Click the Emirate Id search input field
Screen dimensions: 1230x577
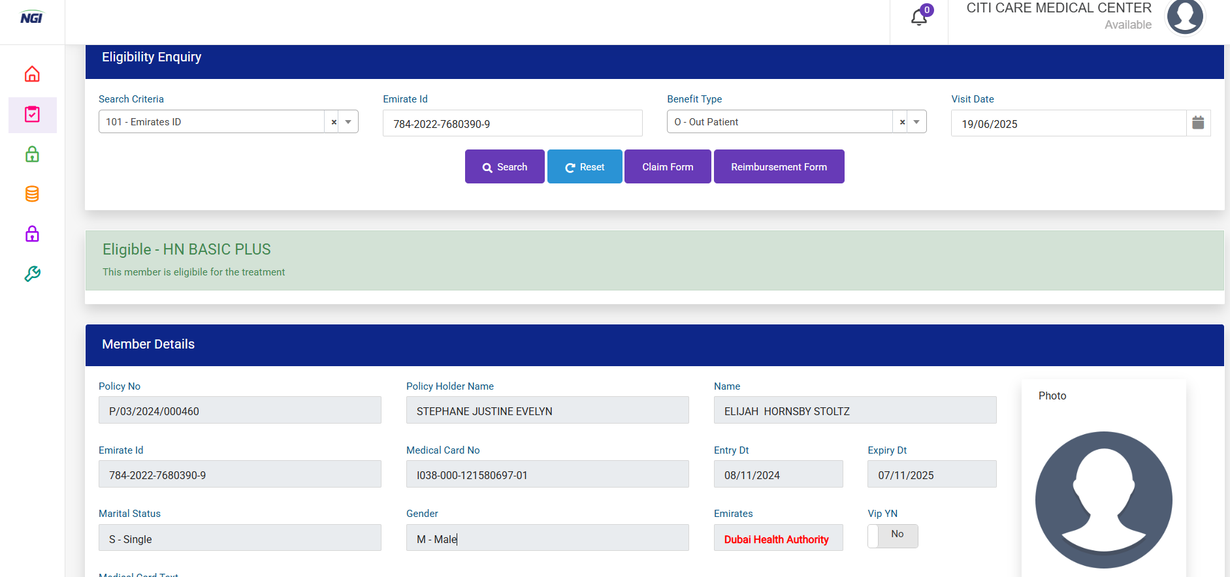pos(512,123)
